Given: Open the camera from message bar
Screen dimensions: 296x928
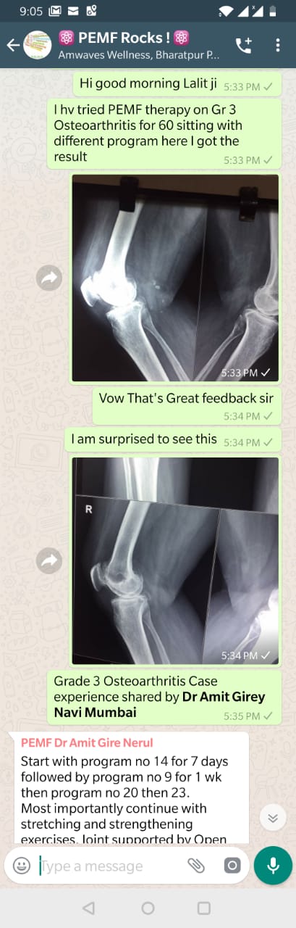Looking at the screenshot, I should click(232, 865).
